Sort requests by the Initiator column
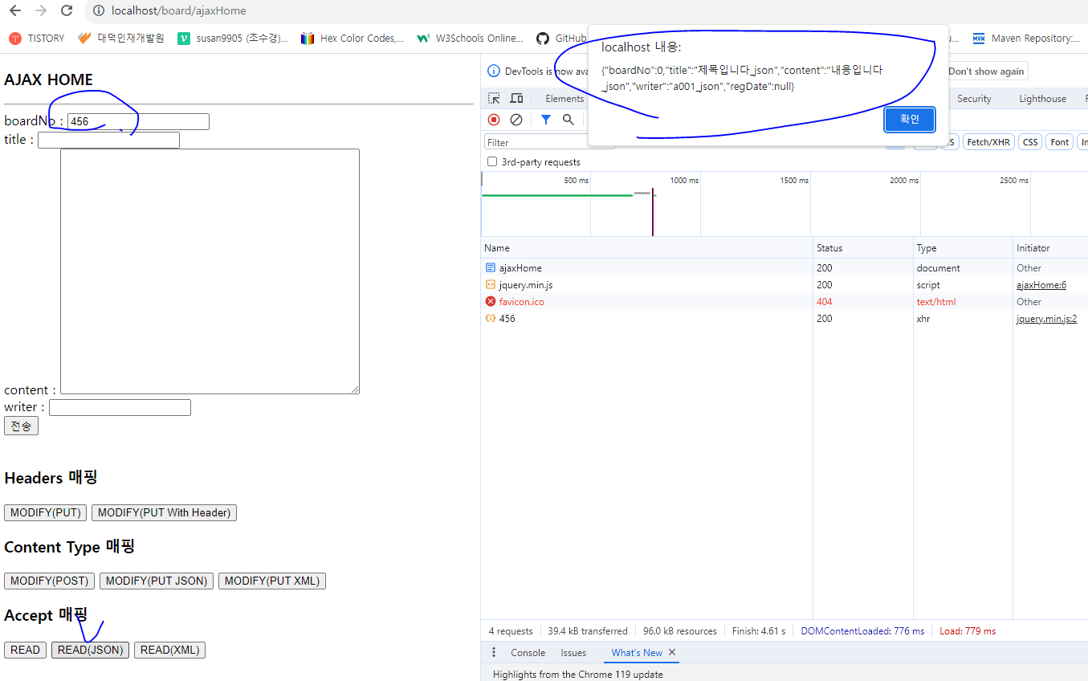Image resolution: width=1088 pixels, height=681 pixels. (1051, 248)
